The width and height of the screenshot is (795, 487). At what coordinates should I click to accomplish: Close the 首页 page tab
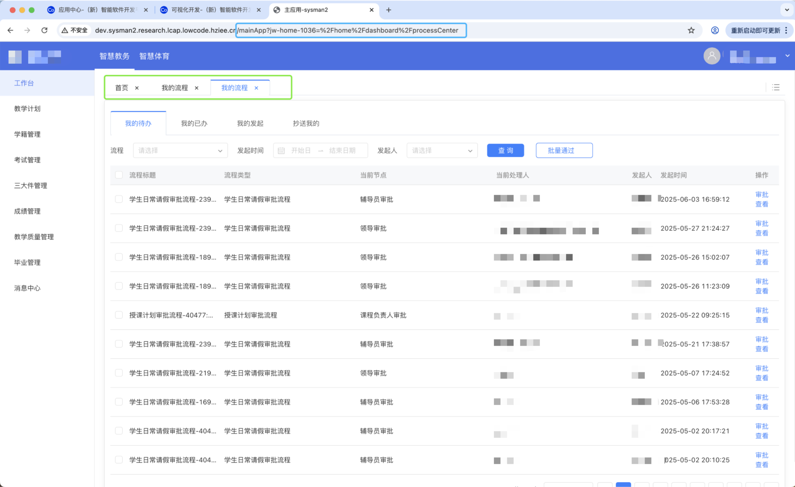(137, 88)
